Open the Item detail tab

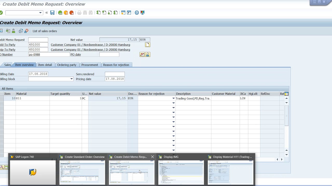click(45, 65)
